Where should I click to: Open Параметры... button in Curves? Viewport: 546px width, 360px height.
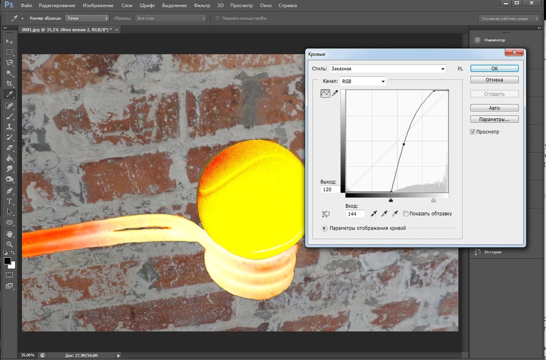(494, 119)
